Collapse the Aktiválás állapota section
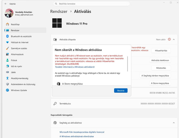 174,40
